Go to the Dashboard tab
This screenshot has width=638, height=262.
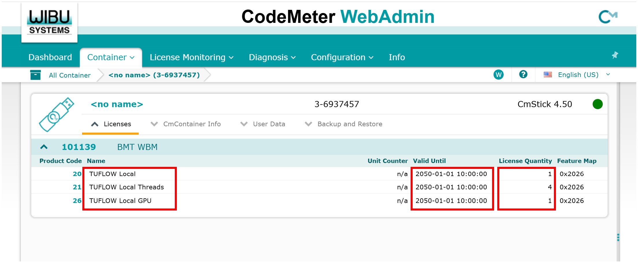tap(50, 57)
